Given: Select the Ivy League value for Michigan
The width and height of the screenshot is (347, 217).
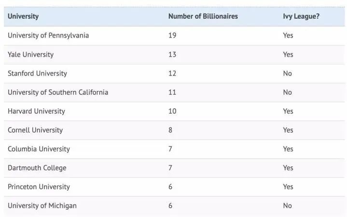Looking at the screenshot, I should [x=287, y=205].
